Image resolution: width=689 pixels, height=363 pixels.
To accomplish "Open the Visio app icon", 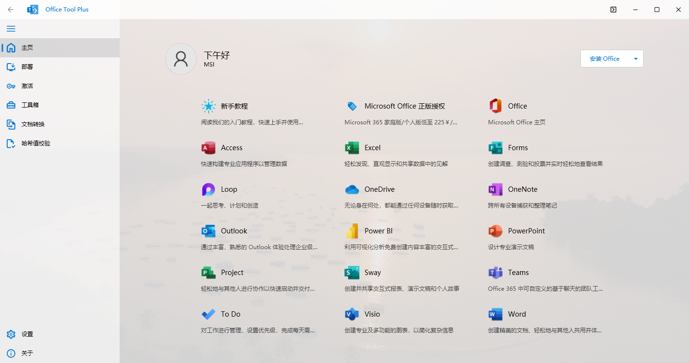I will tap(352, 314).
